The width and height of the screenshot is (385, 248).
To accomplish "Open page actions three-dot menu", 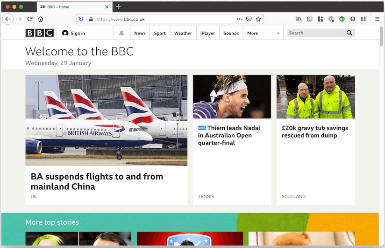I will point(239,19).
